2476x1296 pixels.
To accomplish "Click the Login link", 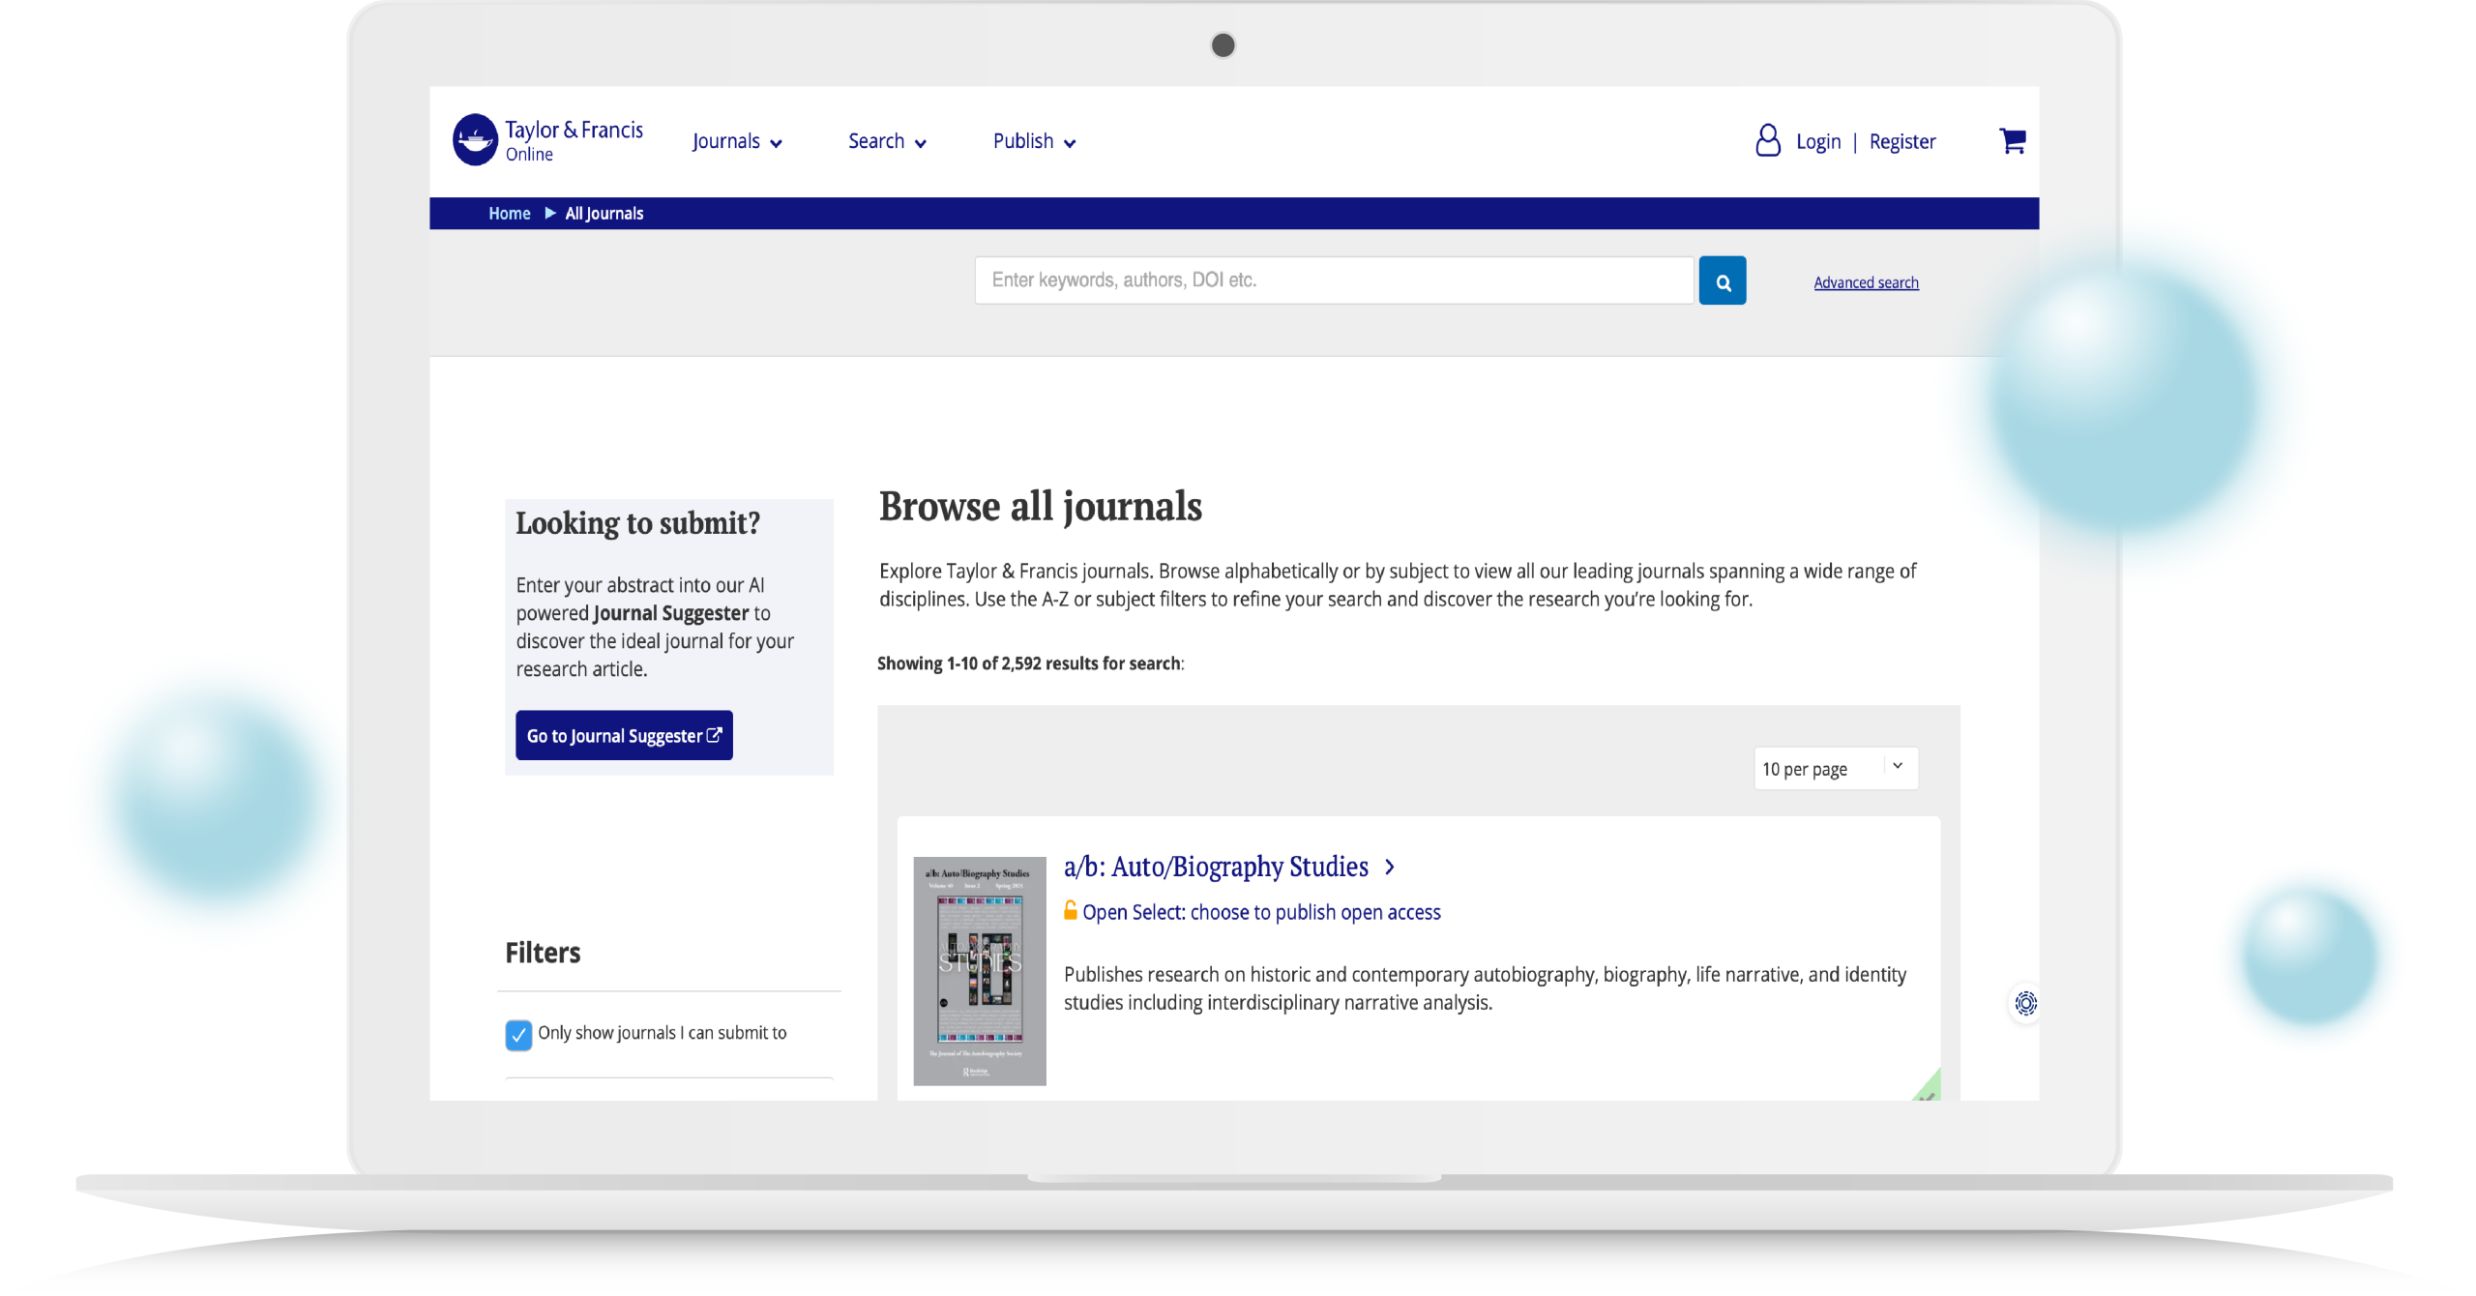I will coord(1817,142).
